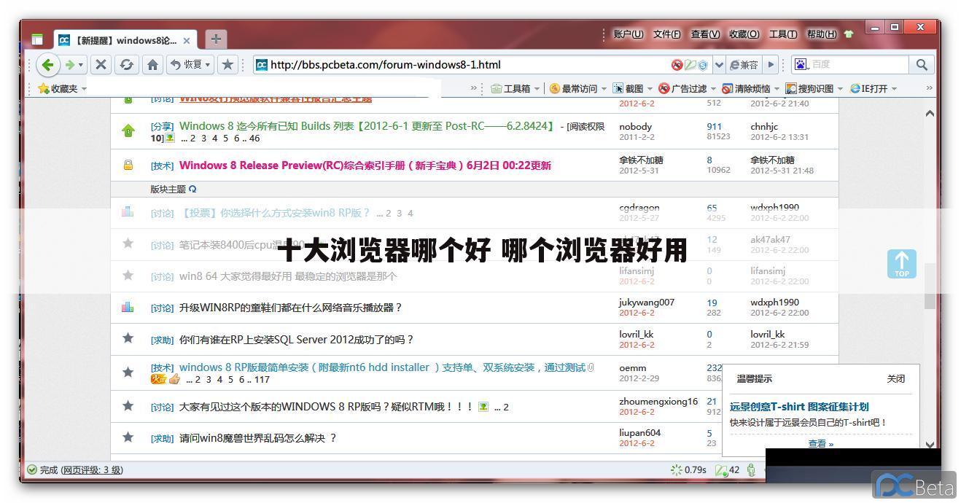Close the windows8论 tab
Viewport: 961px width, 503px height.
[187, 41]
